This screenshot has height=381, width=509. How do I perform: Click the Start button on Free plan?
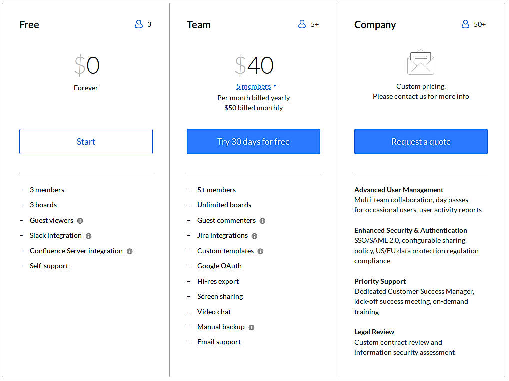(86, 142)
